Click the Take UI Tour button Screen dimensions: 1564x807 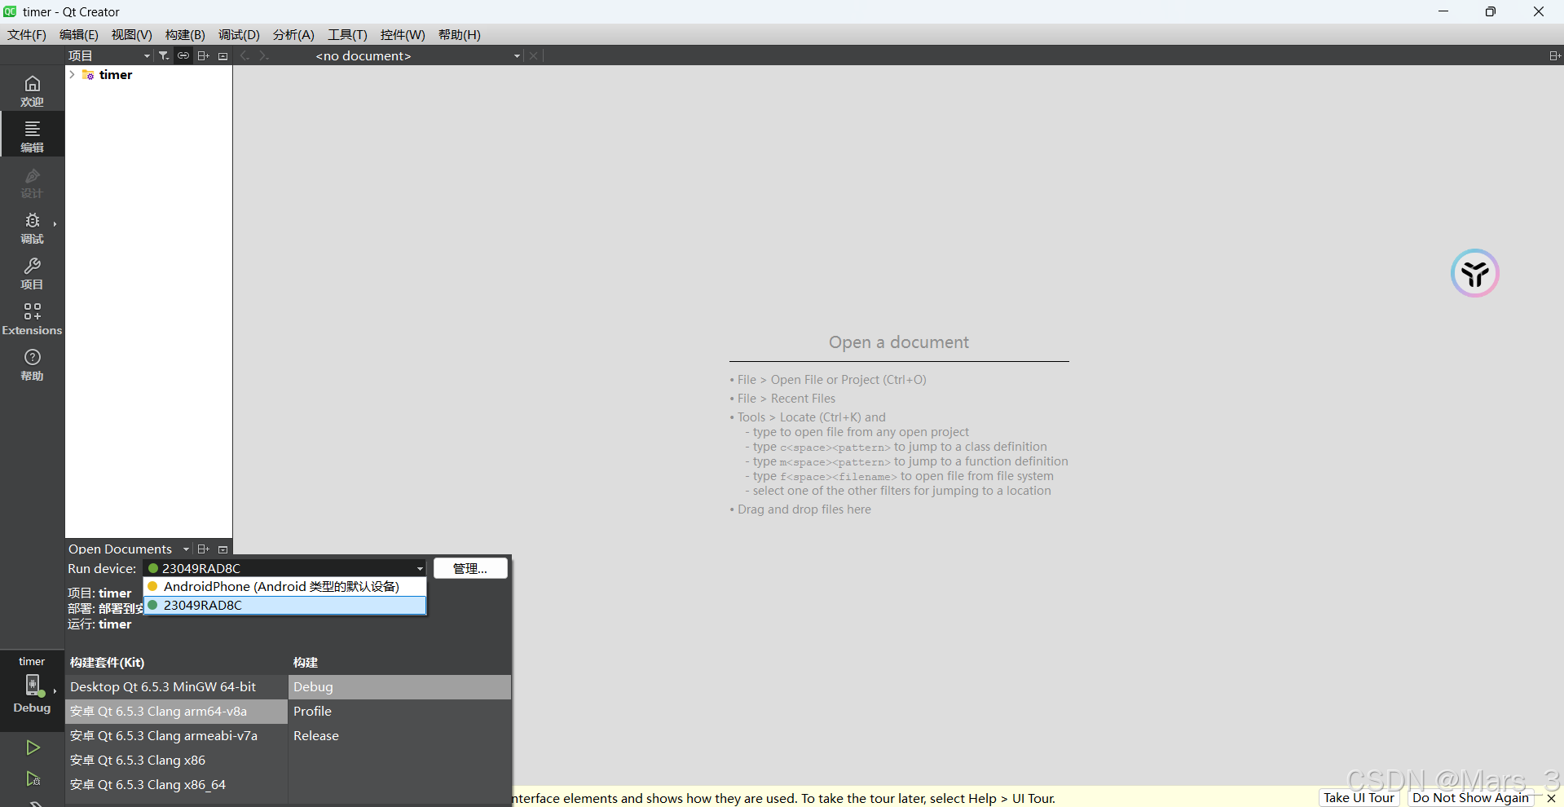tap(1359, 798)
